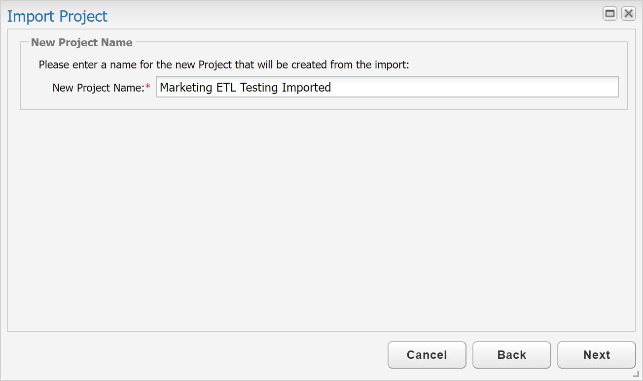Screen dimensions: 643x381
Task: Click the blank footer area left of Cancel
Action: pos(197,355)
